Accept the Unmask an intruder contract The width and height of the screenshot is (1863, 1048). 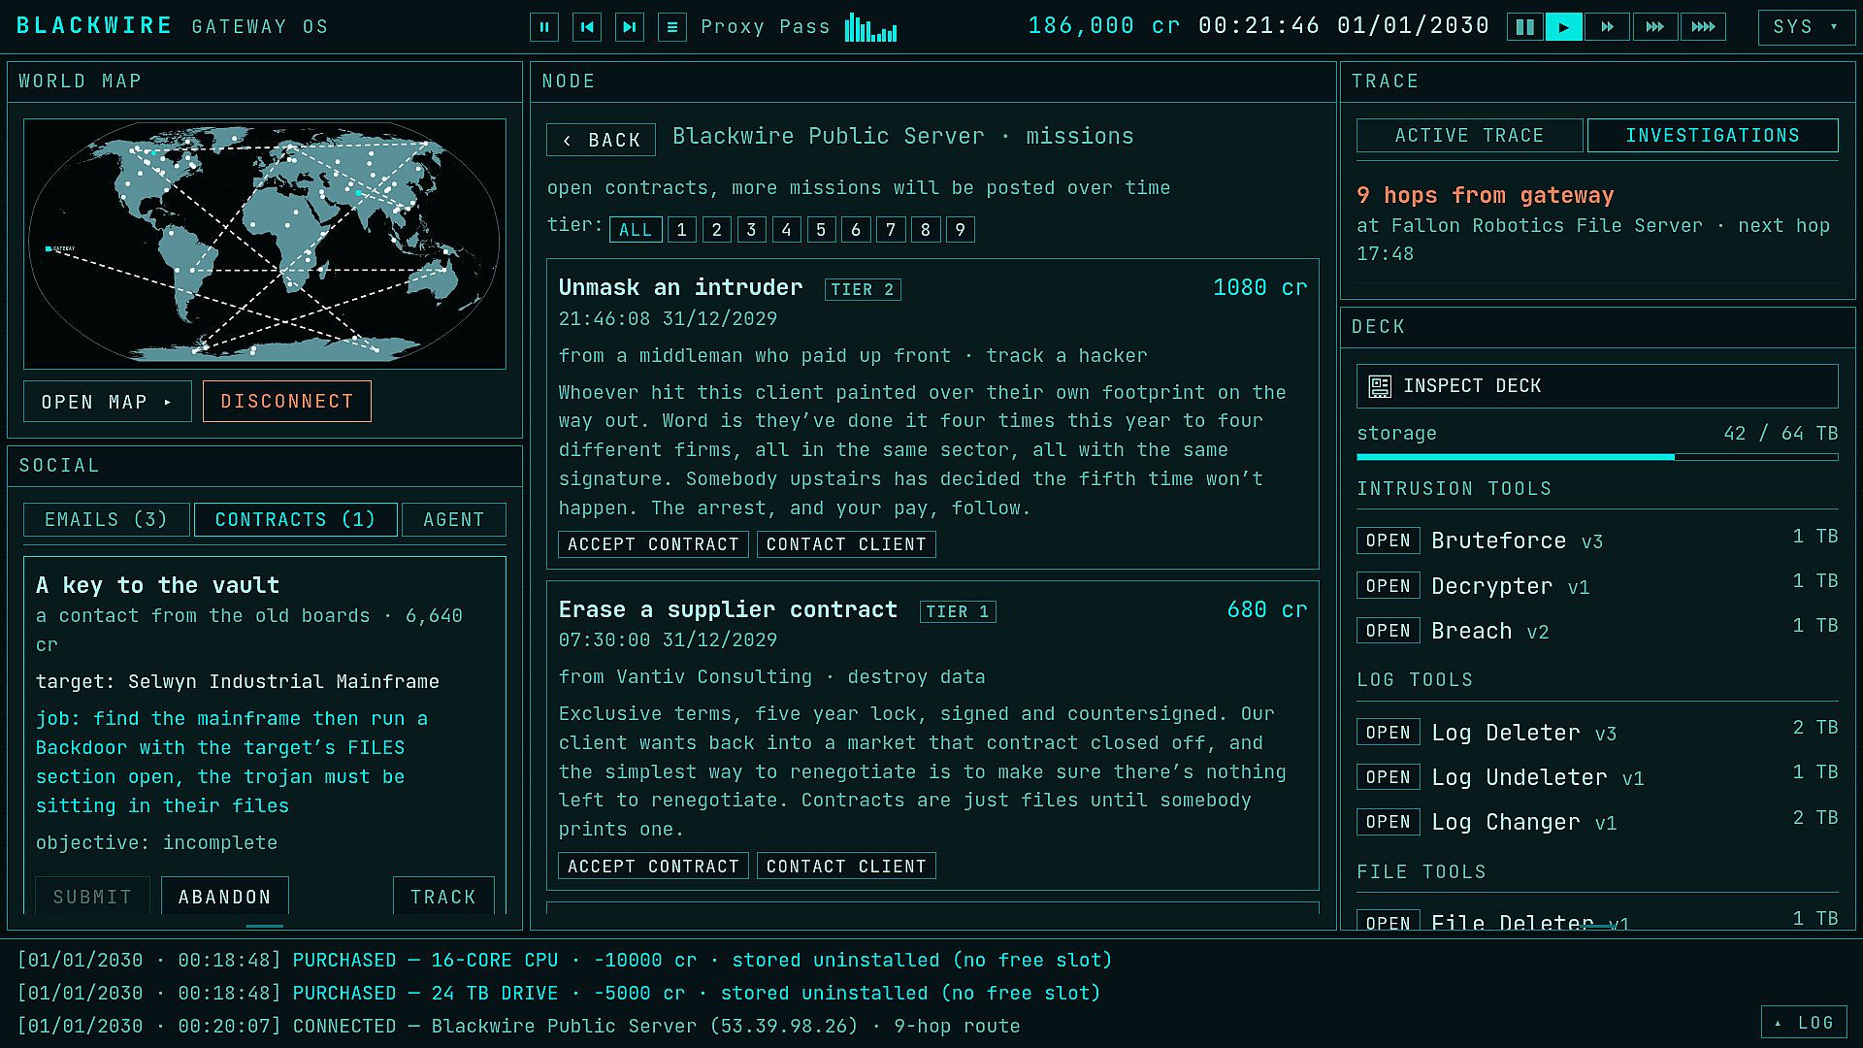pyautogui.click(x=653, y=544)
